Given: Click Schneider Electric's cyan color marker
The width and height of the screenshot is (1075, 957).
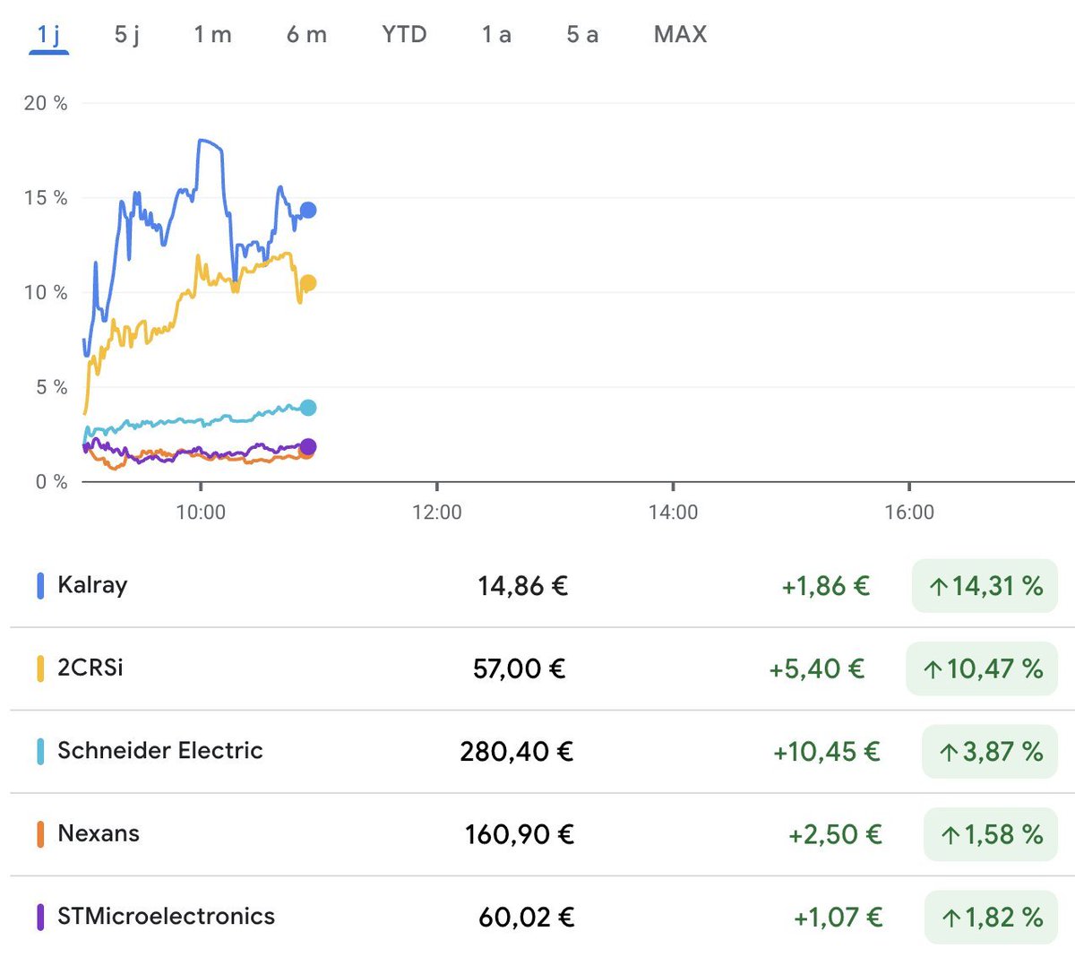Looking at the screenshot, I should pyautogui.click(x=40, y=751).
